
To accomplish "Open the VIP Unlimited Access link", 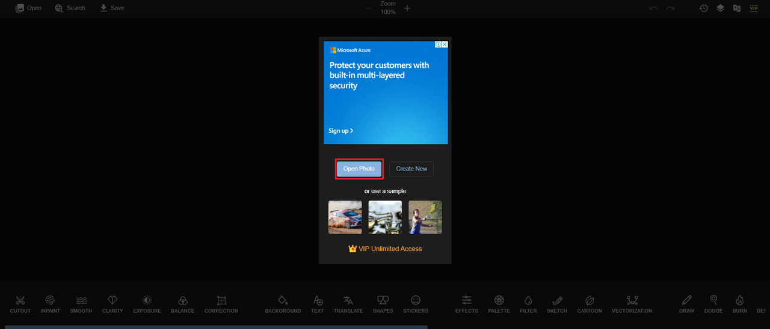I will [x=385, y=249].
